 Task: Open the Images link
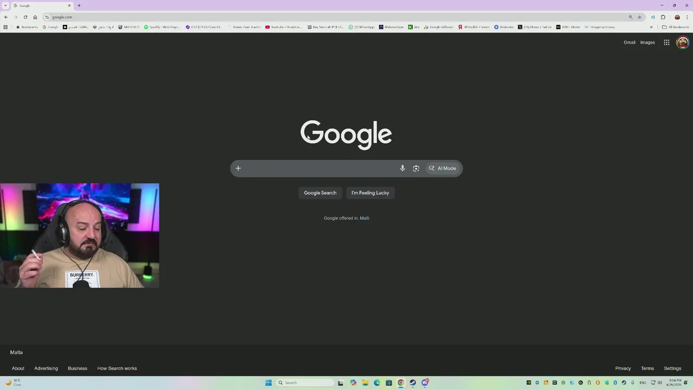(x=648, y=42)
